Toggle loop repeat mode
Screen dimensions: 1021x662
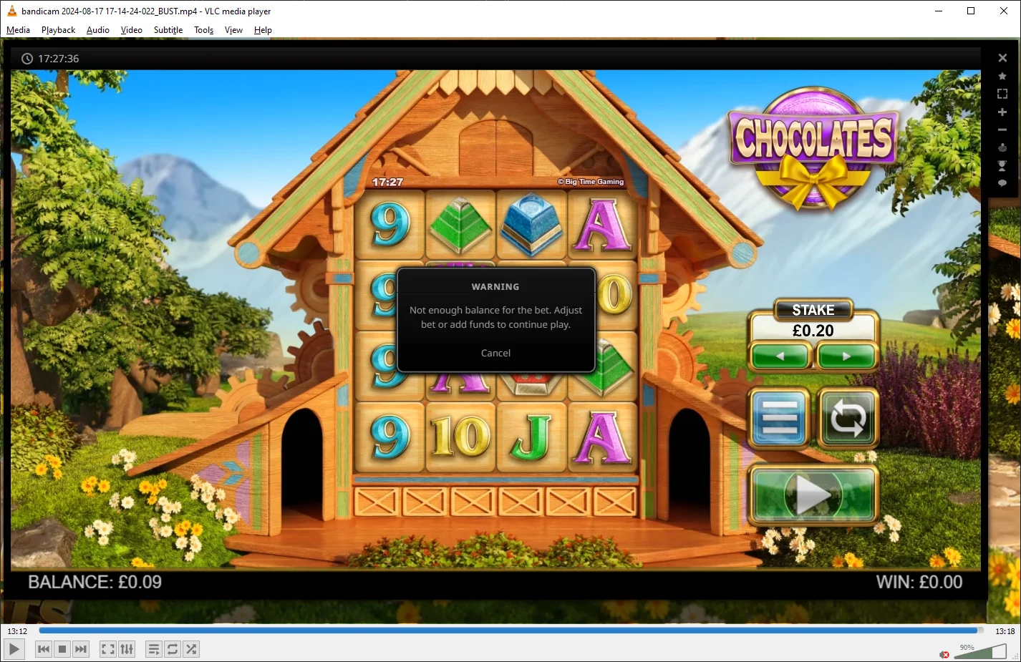pyautogui.click(x=173, y=649)
